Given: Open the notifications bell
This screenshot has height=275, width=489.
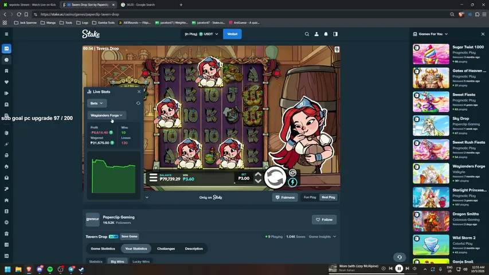Looking at the screenshot, I should coord(326,34).
